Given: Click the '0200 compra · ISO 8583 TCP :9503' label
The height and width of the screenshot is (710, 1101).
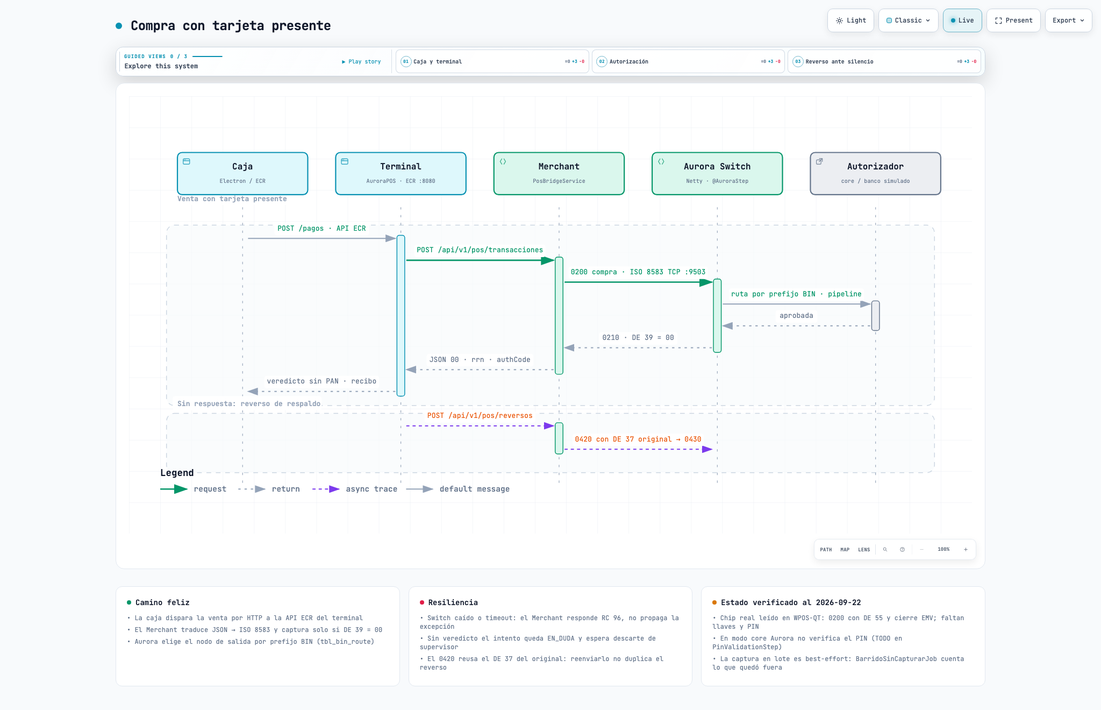Looking at the screenshot, I should point(638,272).
